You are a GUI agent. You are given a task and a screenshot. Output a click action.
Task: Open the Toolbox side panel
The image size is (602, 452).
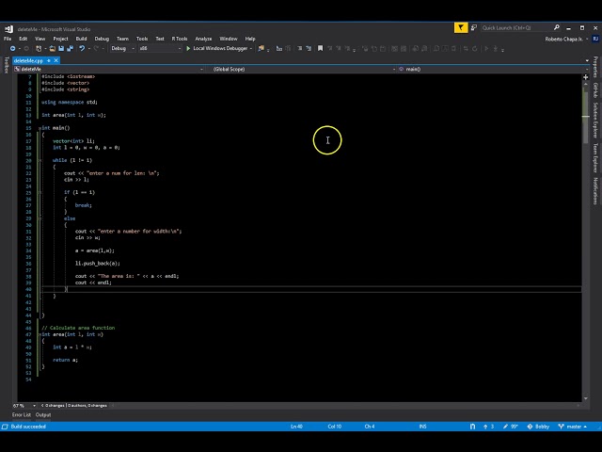click(x=6, y=65)
